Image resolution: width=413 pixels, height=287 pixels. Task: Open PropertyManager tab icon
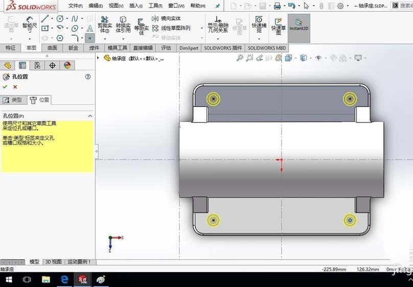pos(22,65)
